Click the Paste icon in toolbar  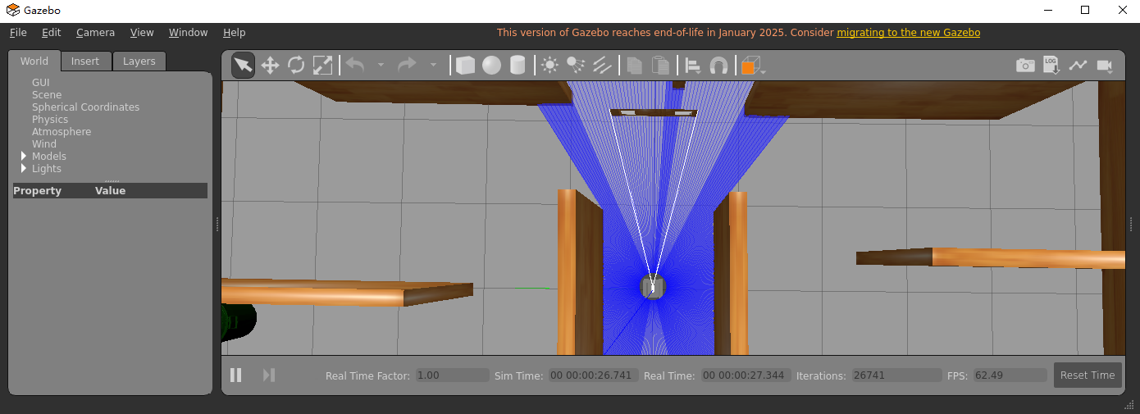tap(660, 66)
